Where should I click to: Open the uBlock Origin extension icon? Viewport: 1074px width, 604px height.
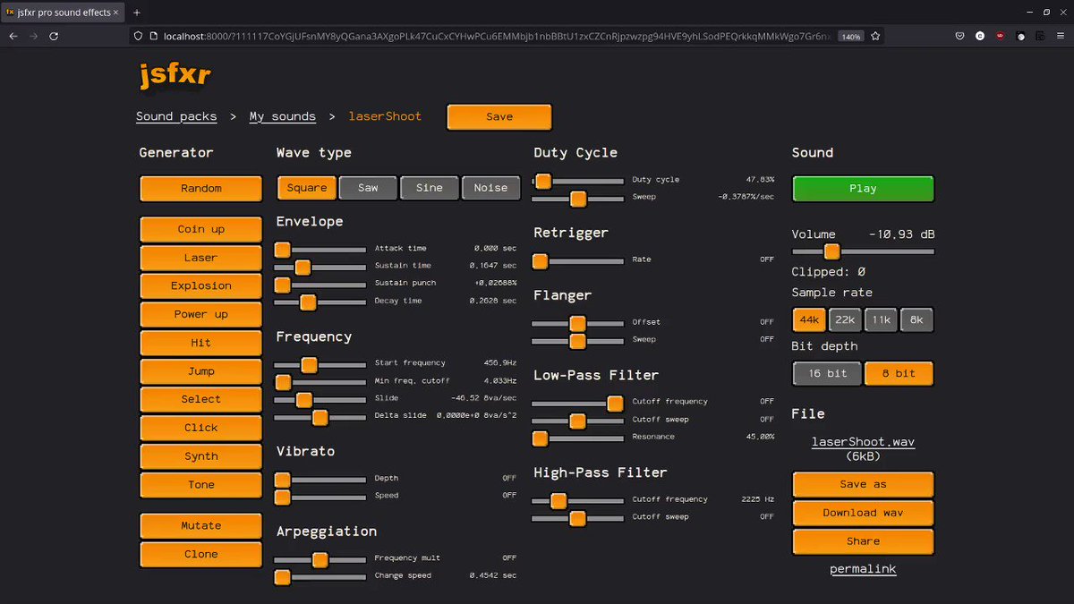pos(1000,36)
